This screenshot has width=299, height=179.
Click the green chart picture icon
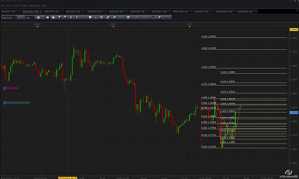[x=114, y=17]
